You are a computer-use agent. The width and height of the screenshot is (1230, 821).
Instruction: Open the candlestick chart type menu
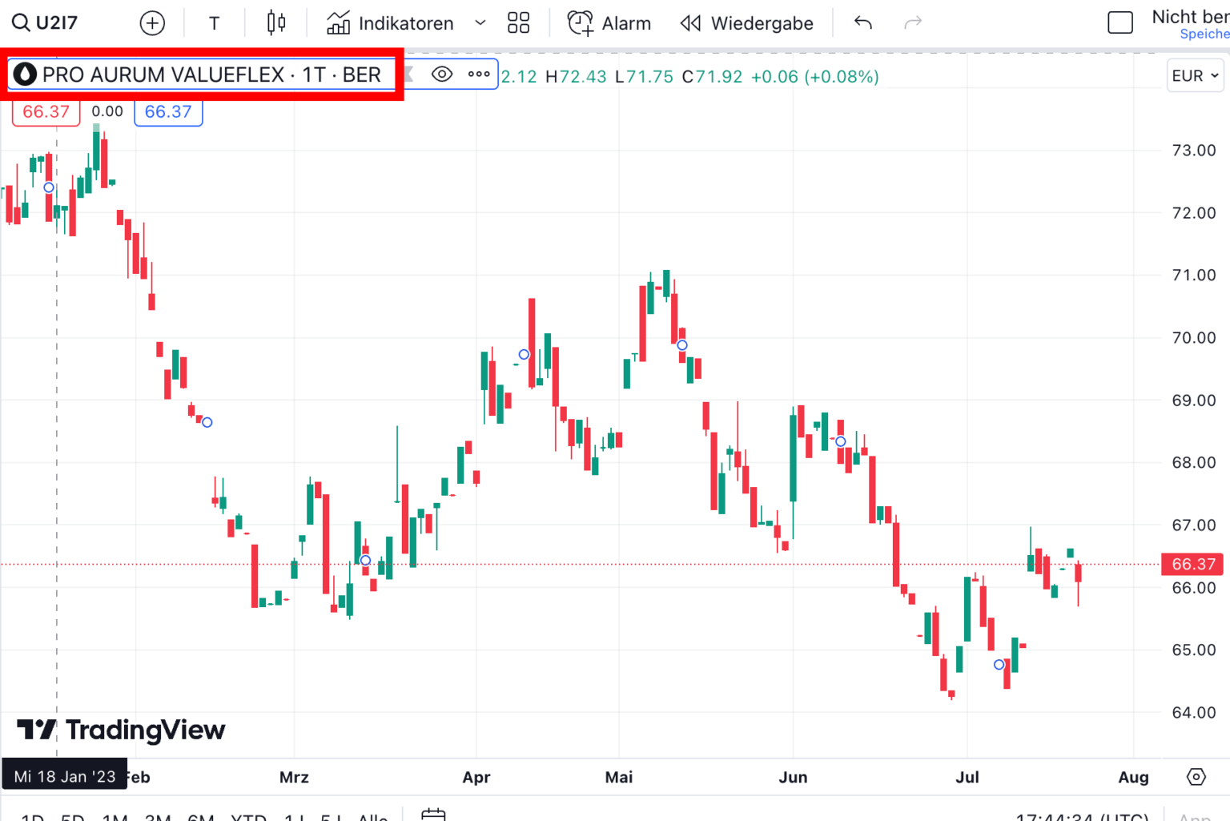276,23
